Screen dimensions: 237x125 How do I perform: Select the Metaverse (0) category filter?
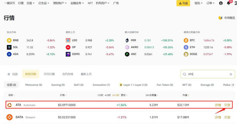pos(34,85)
